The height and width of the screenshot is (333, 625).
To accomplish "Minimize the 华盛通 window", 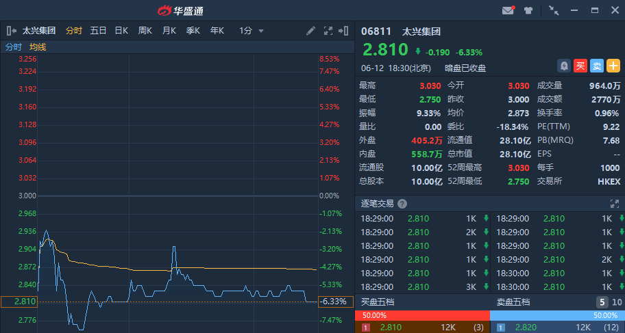I will [574, 10].
